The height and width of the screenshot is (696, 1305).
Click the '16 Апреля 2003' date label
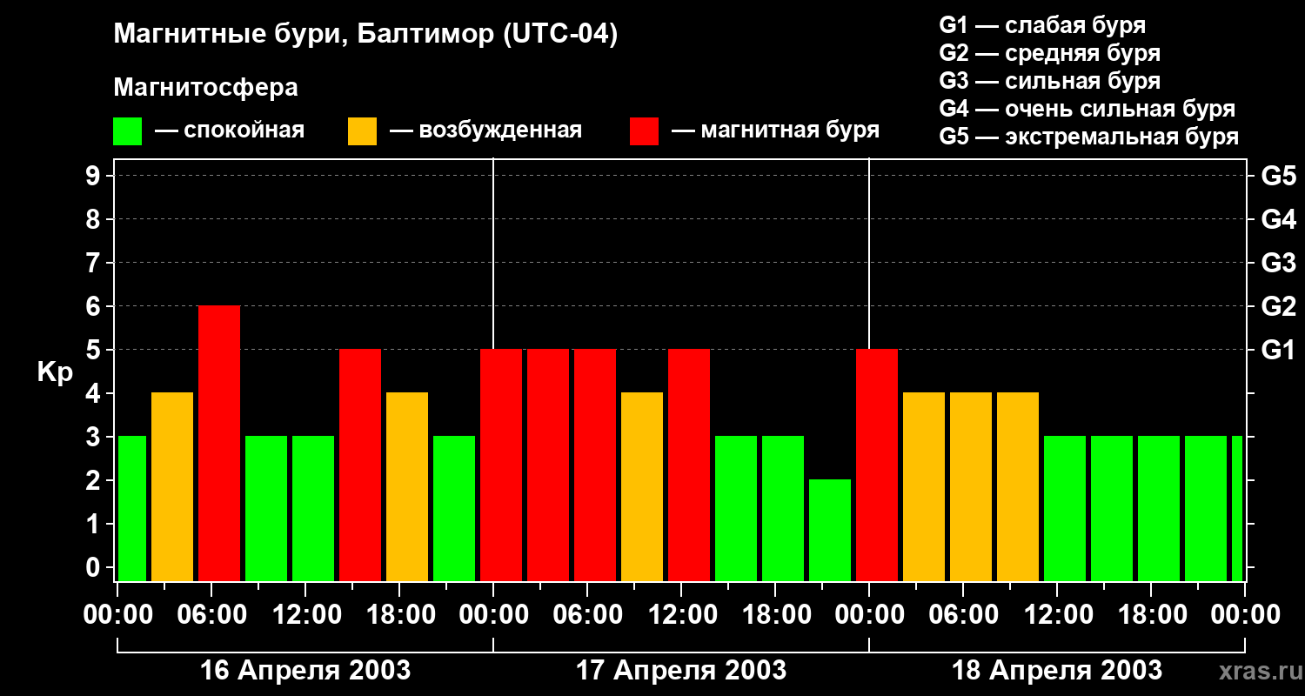click(x=305, y=671)
